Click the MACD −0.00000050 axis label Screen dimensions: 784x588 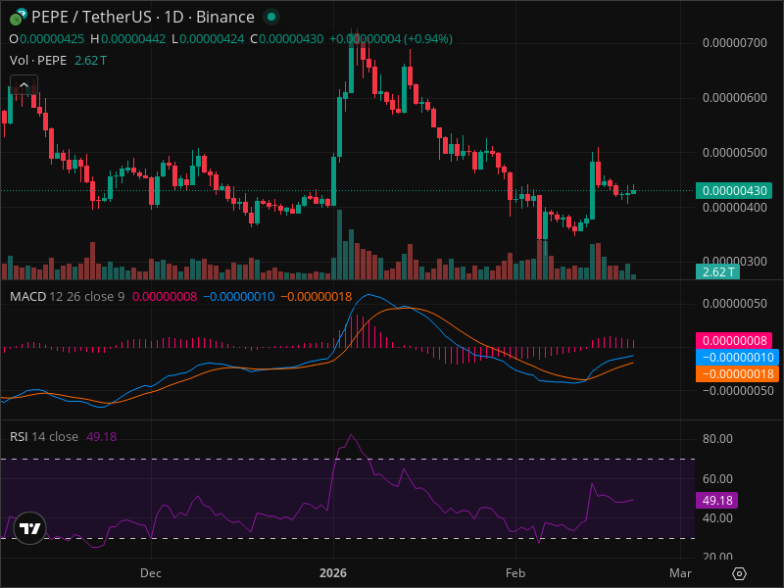[x=738, y=391]
